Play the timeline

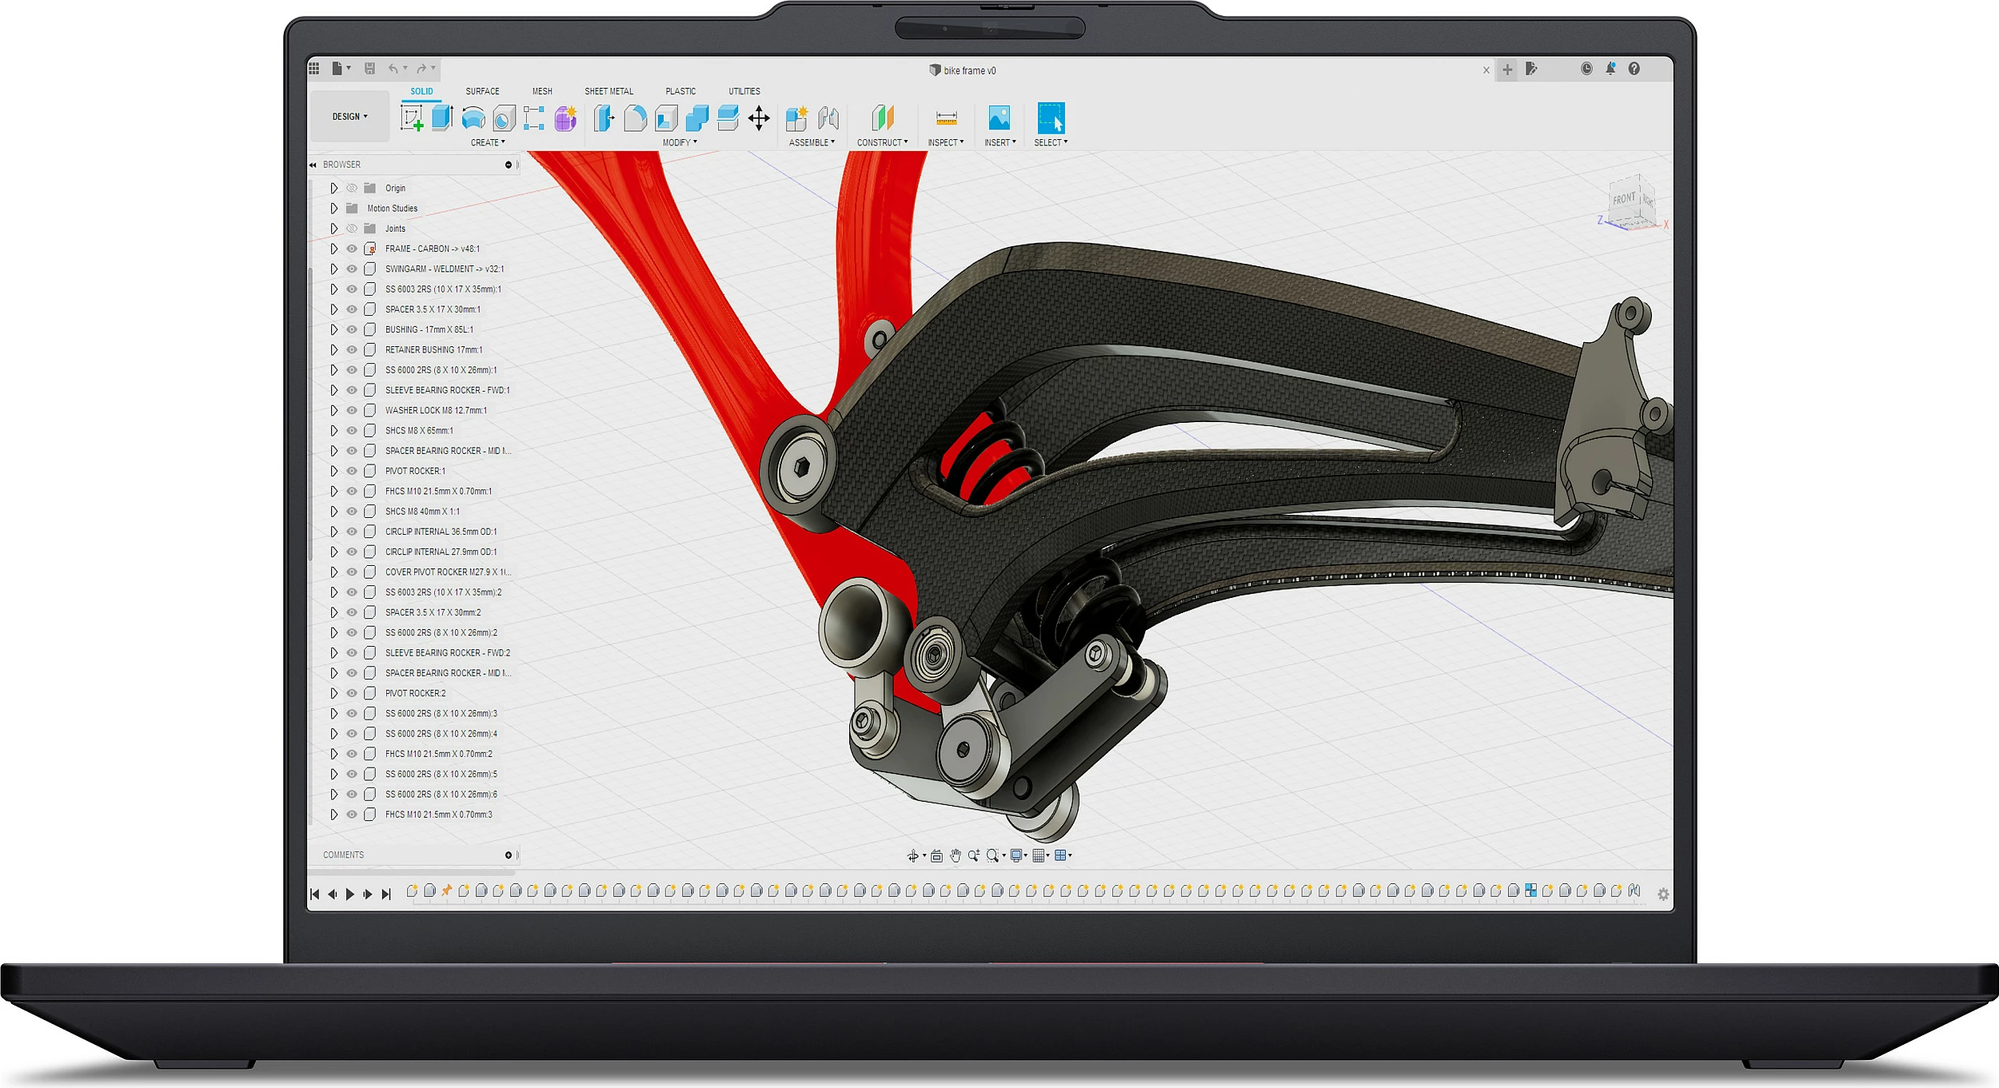point(349,895)
